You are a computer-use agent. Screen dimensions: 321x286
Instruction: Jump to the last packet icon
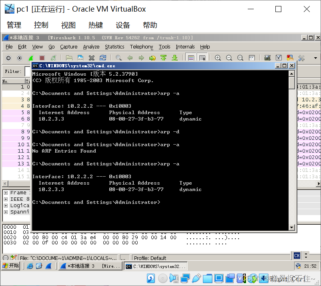175,58
